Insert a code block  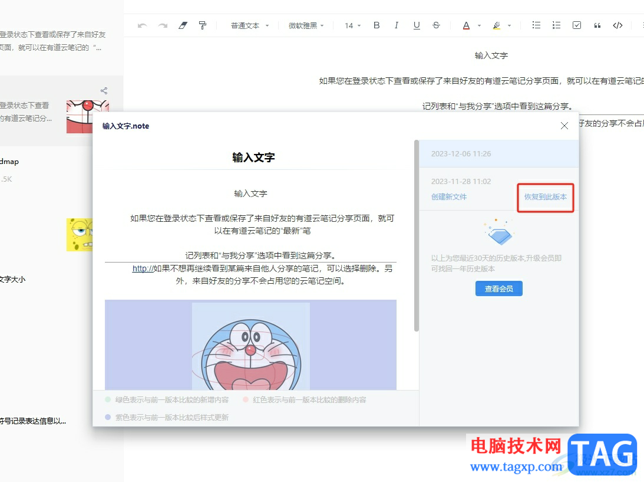617,25
